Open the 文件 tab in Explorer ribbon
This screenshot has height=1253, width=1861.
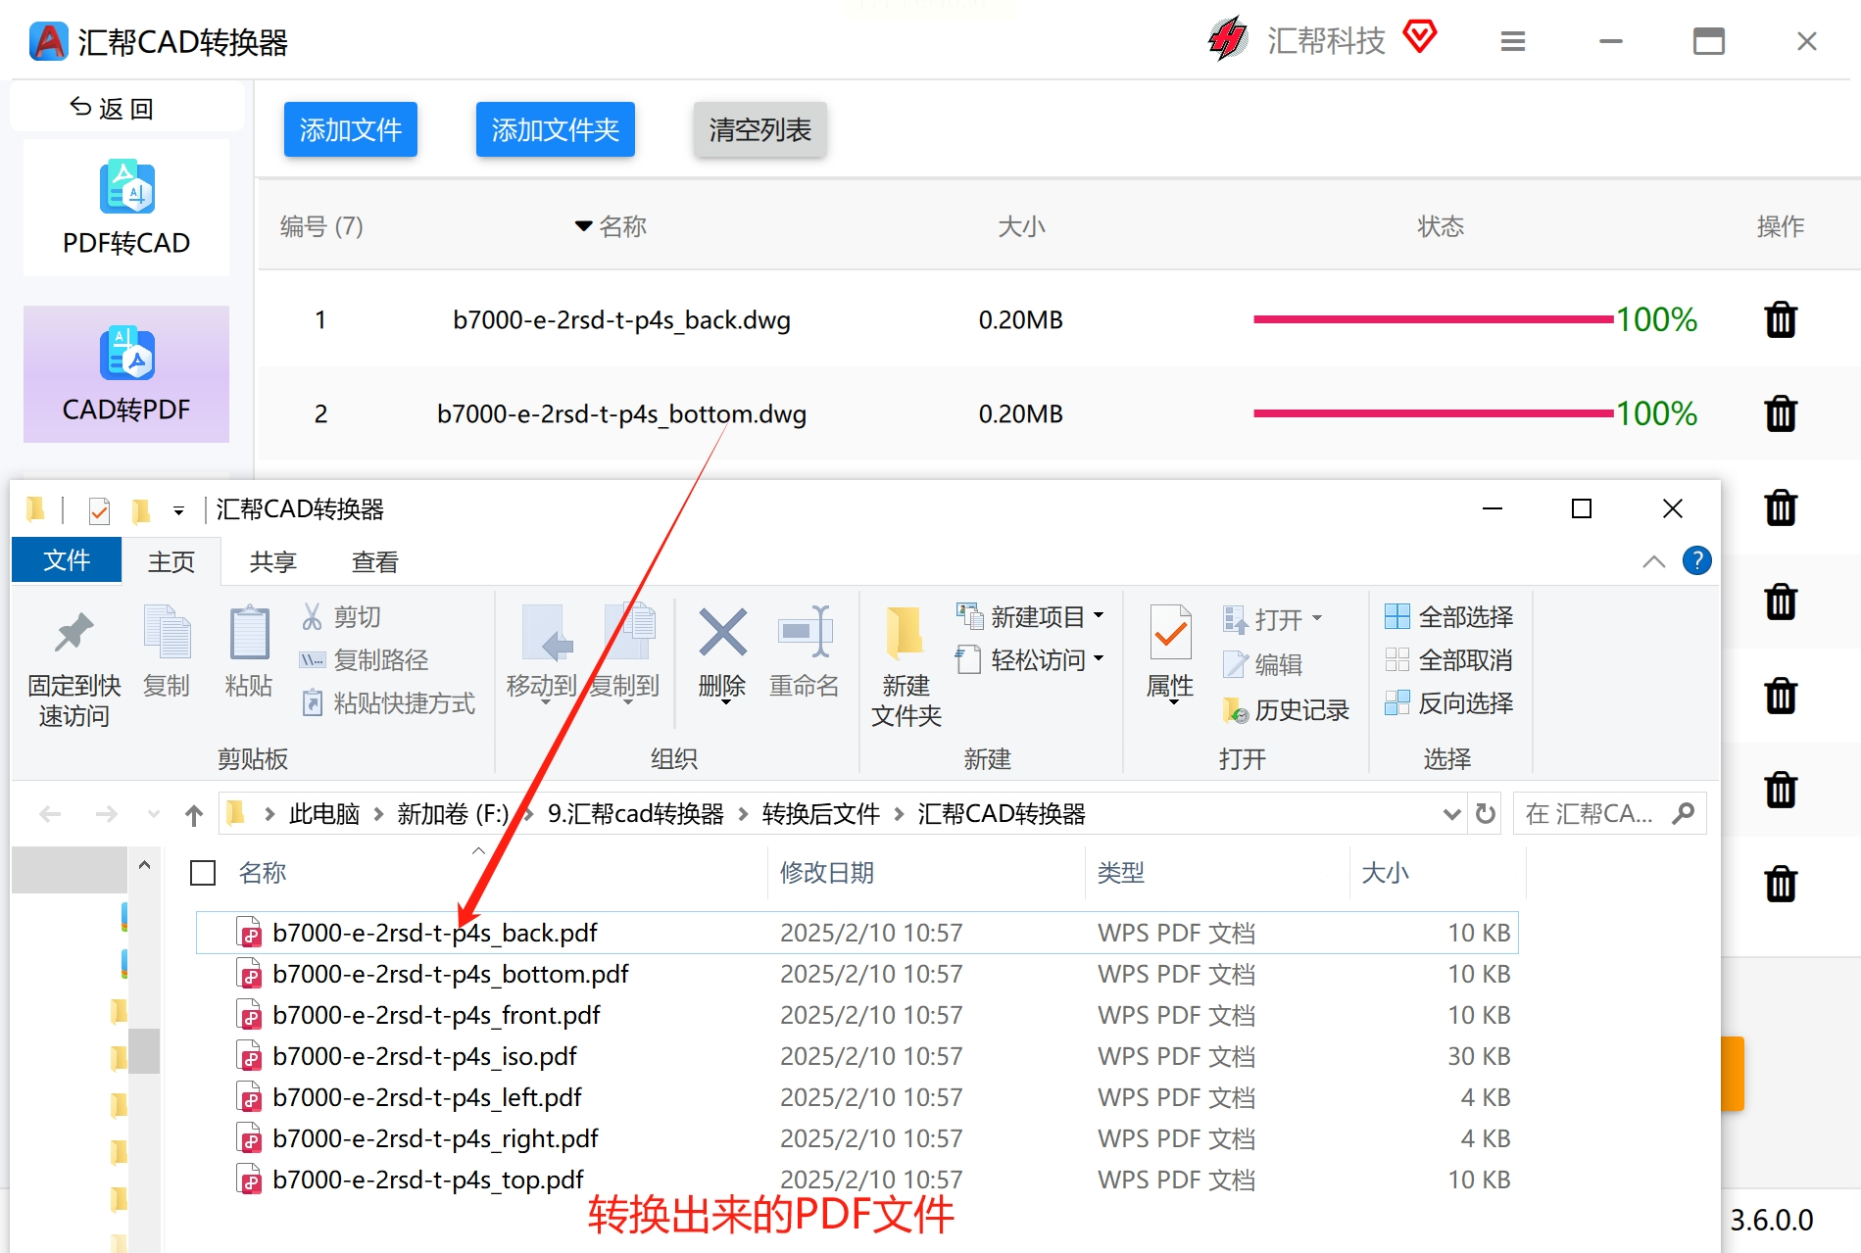(67, 560)
